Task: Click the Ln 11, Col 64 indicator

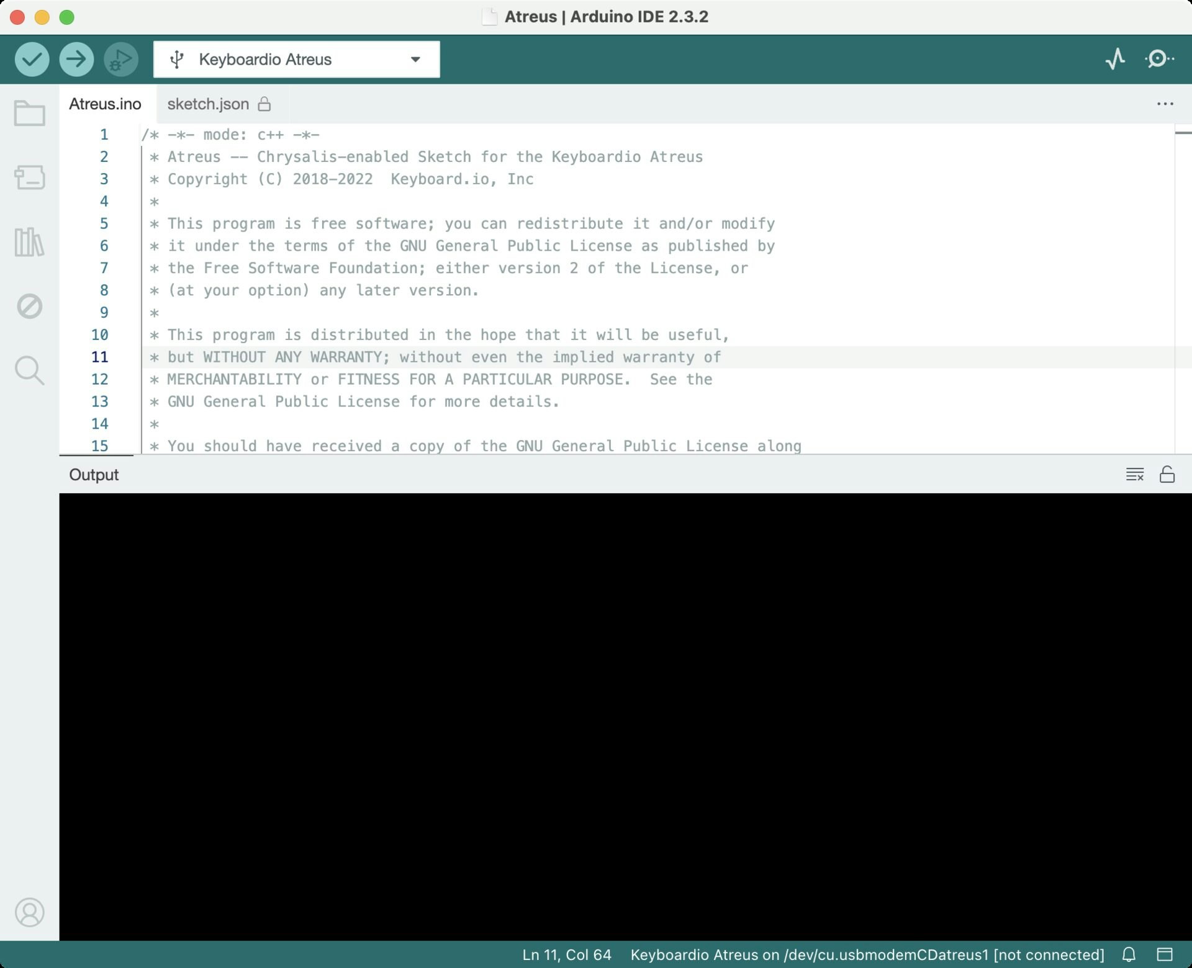Action: pos(566,955)
